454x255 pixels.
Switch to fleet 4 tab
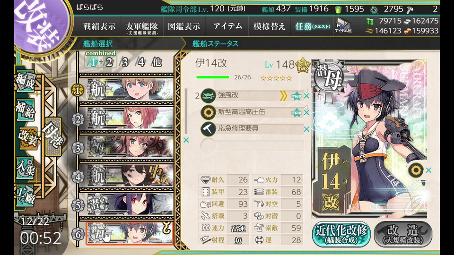(x=141, y=62)
